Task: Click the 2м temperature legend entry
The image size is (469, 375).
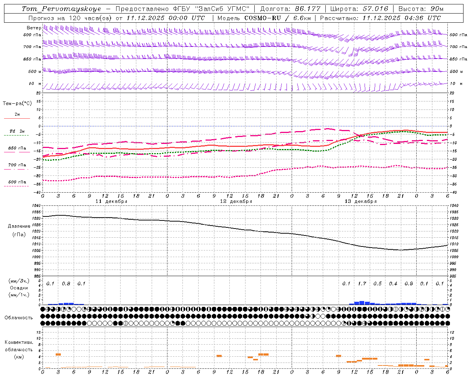Action: (x=17, y=115)
